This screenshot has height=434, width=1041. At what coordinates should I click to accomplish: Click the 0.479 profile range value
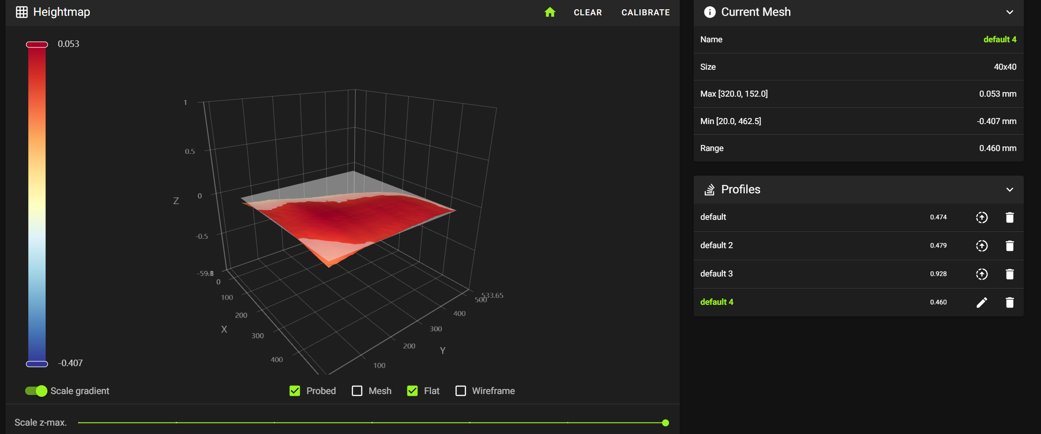[938, 245]
